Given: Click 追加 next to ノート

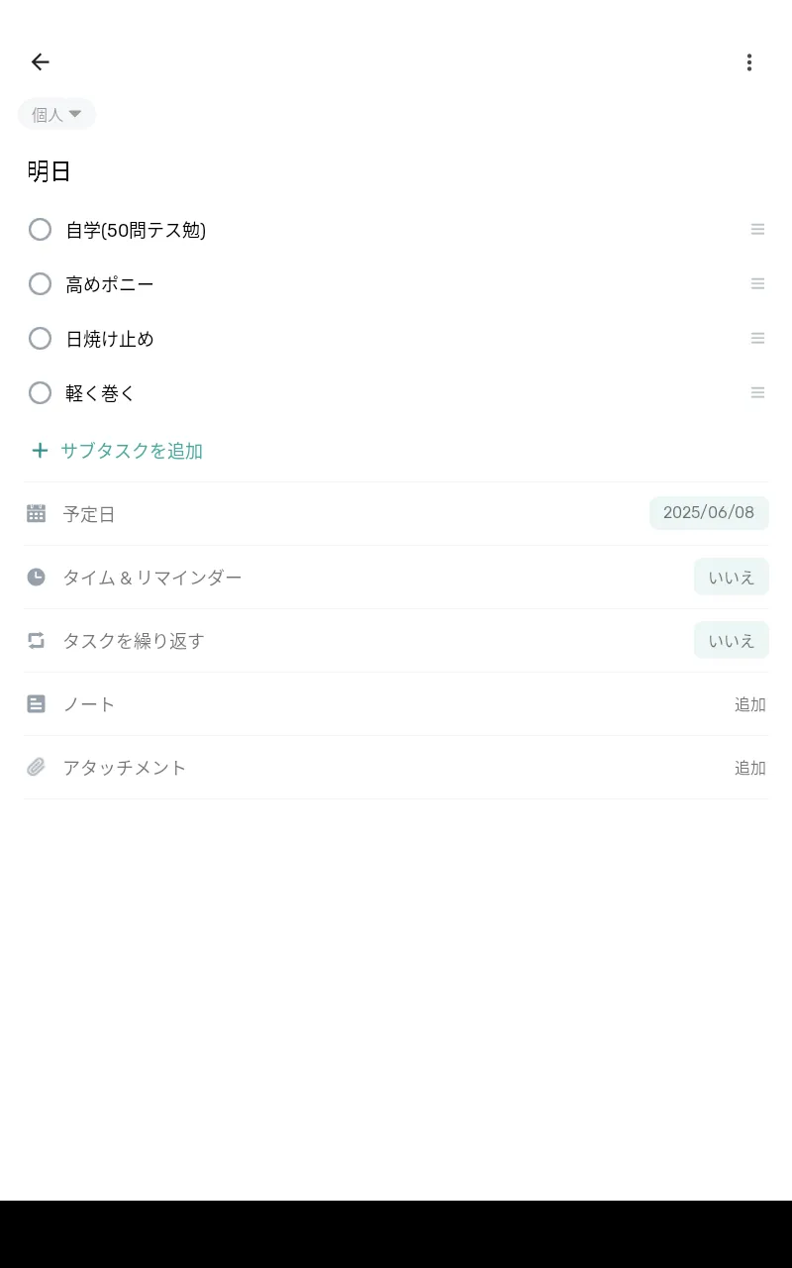Looking at the screenshot, I should tap(749, 704).
